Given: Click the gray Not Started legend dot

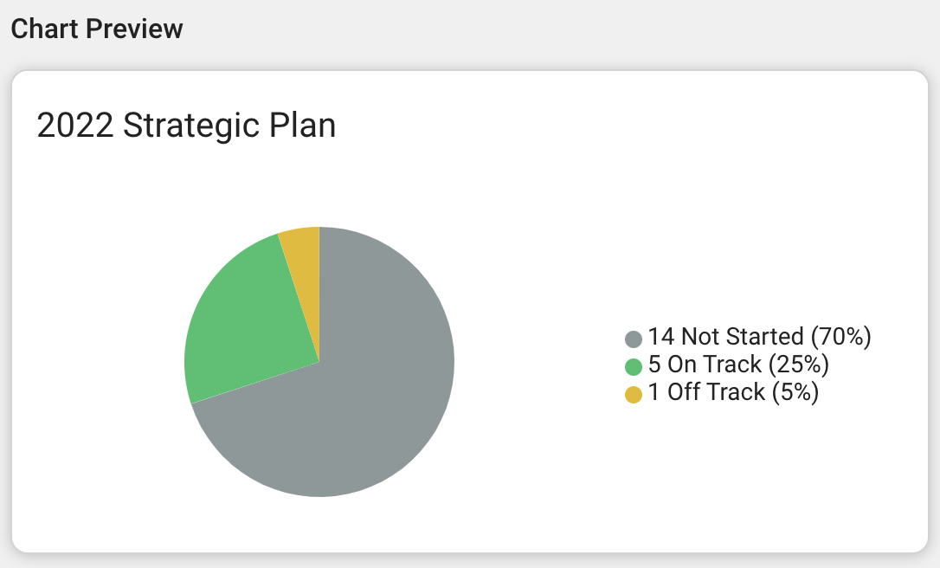Looking at the screenshot, I should (x=634, y=339).
